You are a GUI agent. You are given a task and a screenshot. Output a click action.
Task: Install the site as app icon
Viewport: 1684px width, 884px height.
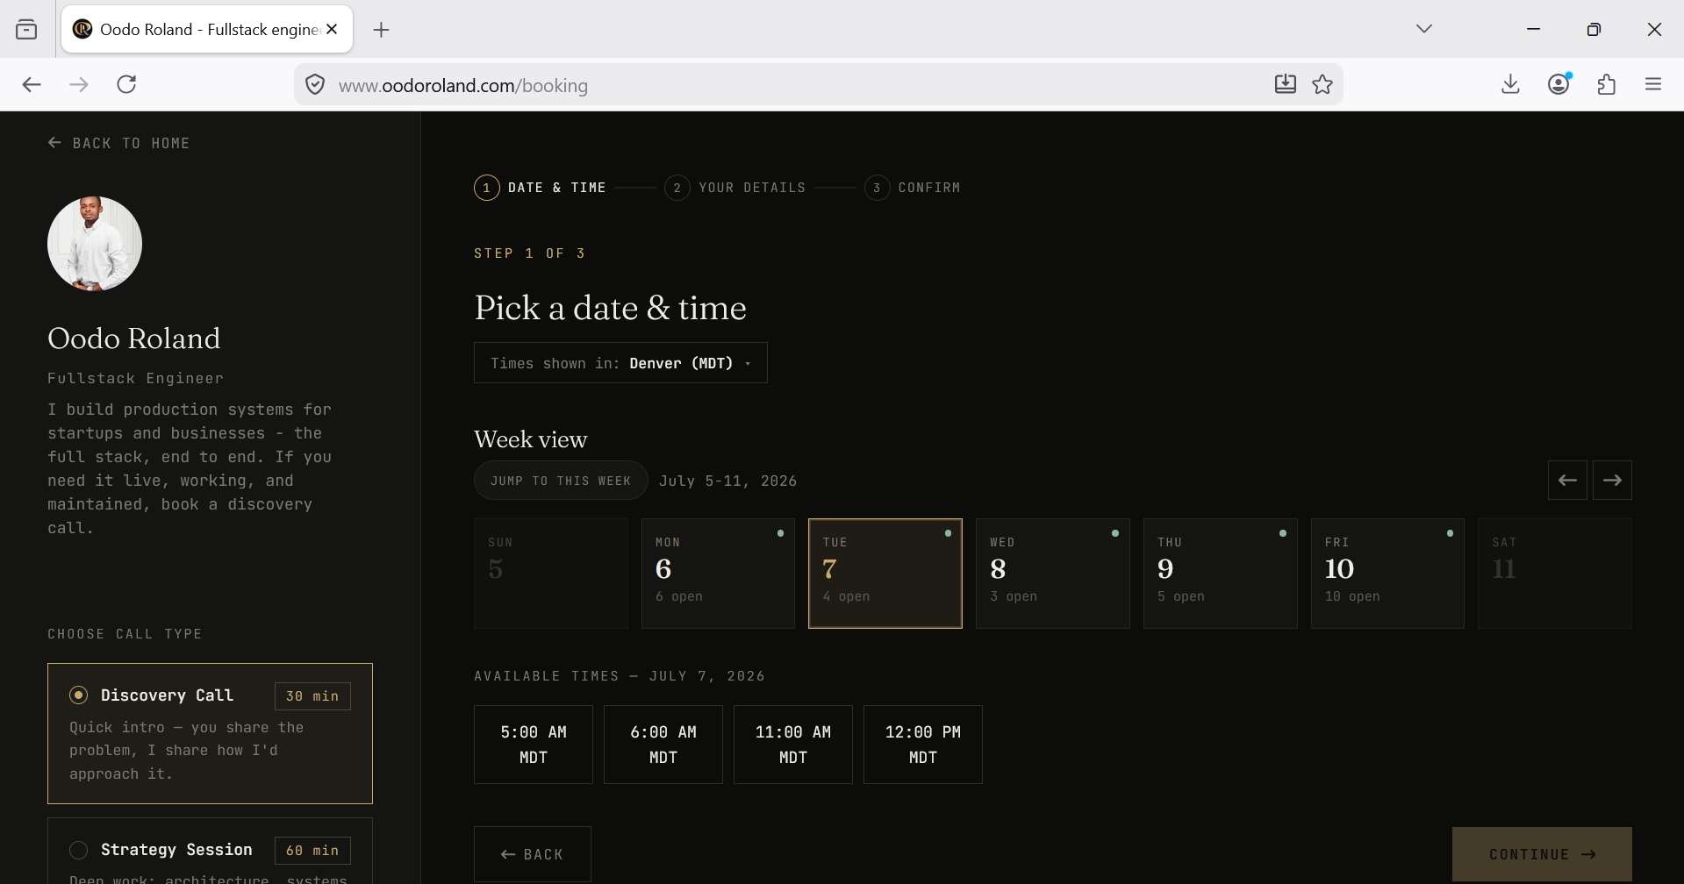(x=1285, y=84)
